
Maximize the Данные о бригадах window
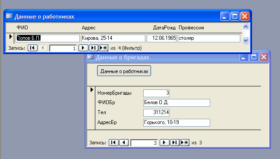(254, 57)
